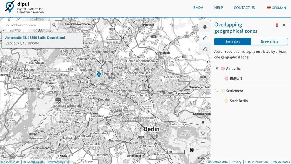This screenshot has width=291, height=164.
Task: Open the map layers panel
Action: [x=205, y=27]
